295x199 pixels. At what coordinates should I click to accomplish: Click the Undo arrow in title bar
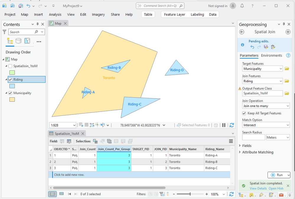[28, 6]
